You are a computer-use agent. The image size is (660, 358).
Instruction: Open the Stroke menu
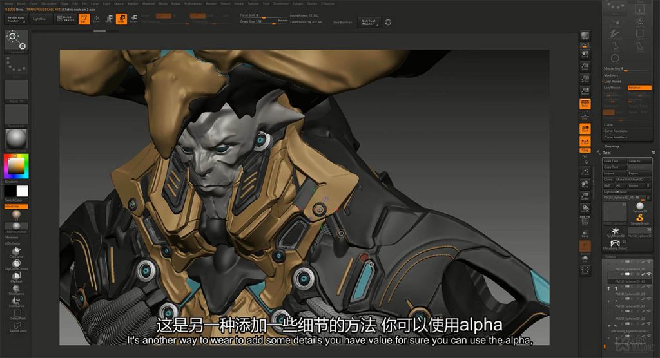[x=238, y=4]
